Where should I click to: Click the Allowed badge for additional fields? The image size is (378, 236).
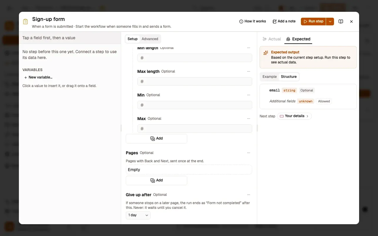coord(324,101)
